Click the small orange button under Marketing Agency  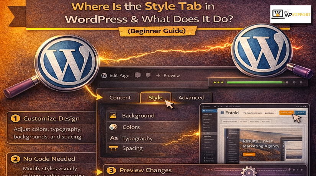[249, 154]
